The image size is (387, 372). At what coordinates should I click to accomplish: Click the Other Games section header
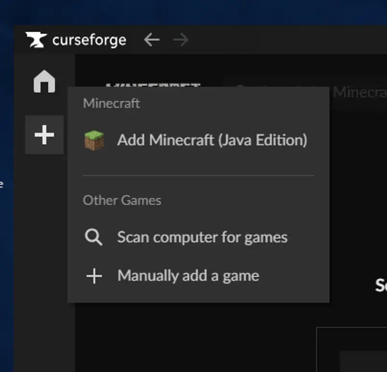pos(122,200)
